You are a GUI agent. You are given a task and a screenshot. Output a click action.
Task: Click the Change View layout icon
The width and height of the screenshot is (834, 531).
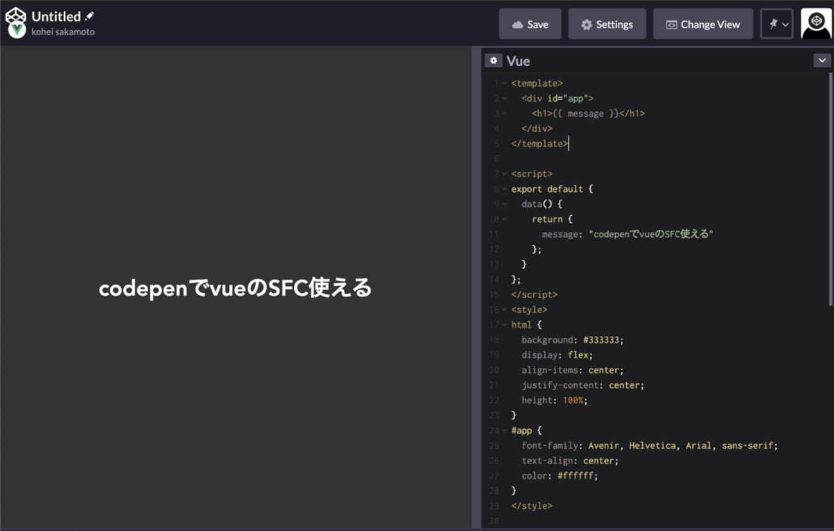pos(671,24)
